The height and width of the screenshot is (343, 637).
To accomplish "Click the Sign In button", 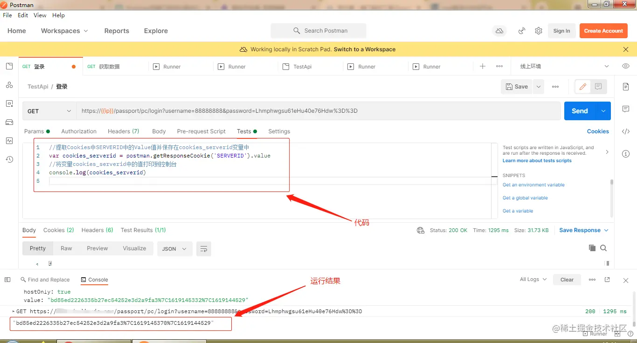I will (x=561, y=31).
